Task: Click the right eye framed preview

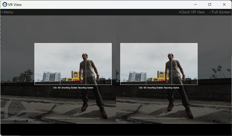Action: (x=159, y=64)
